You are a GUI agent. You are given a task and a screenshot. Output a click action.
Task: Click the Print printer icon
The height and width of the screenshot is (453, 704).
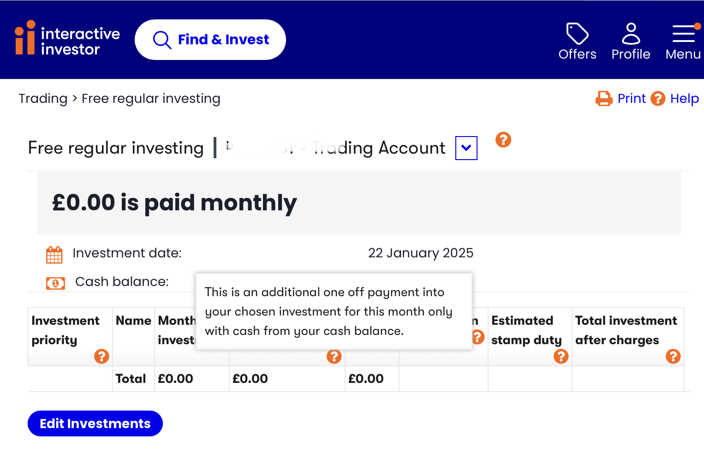coord(604,98)
